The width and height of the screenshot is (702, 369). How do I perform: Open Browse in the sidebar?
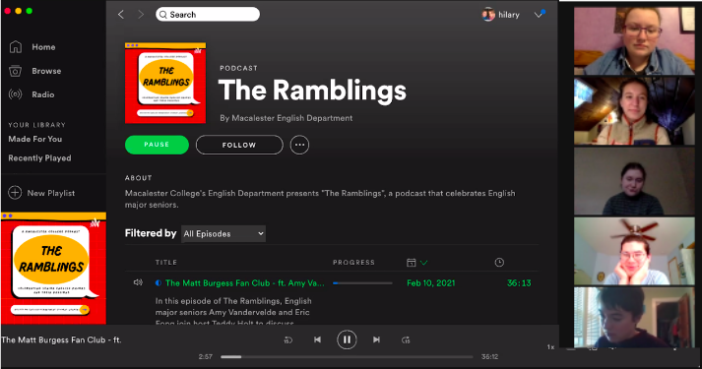click(46, 71)
